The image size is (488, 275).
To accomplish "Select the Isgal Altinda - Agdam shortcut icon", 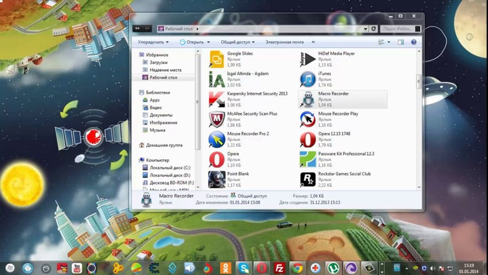I will click(x=217, y=79).
